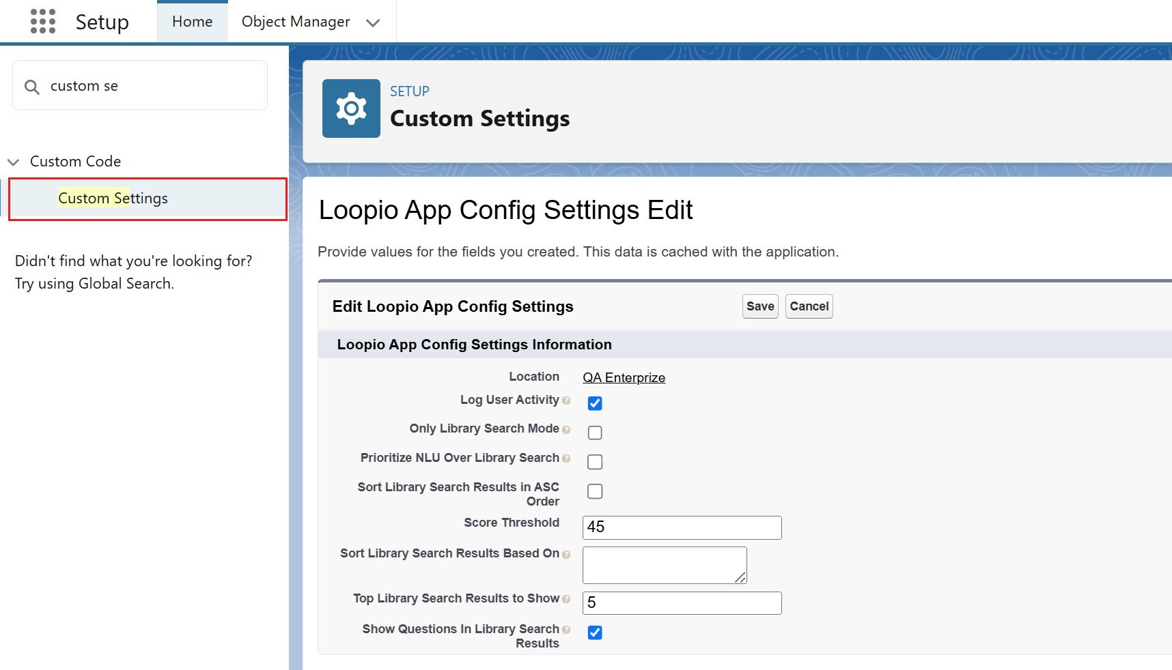Click the Cancel button
The width and height of the screenshot is (1172, 670).
pyautogui.click(x=809, y=306)
